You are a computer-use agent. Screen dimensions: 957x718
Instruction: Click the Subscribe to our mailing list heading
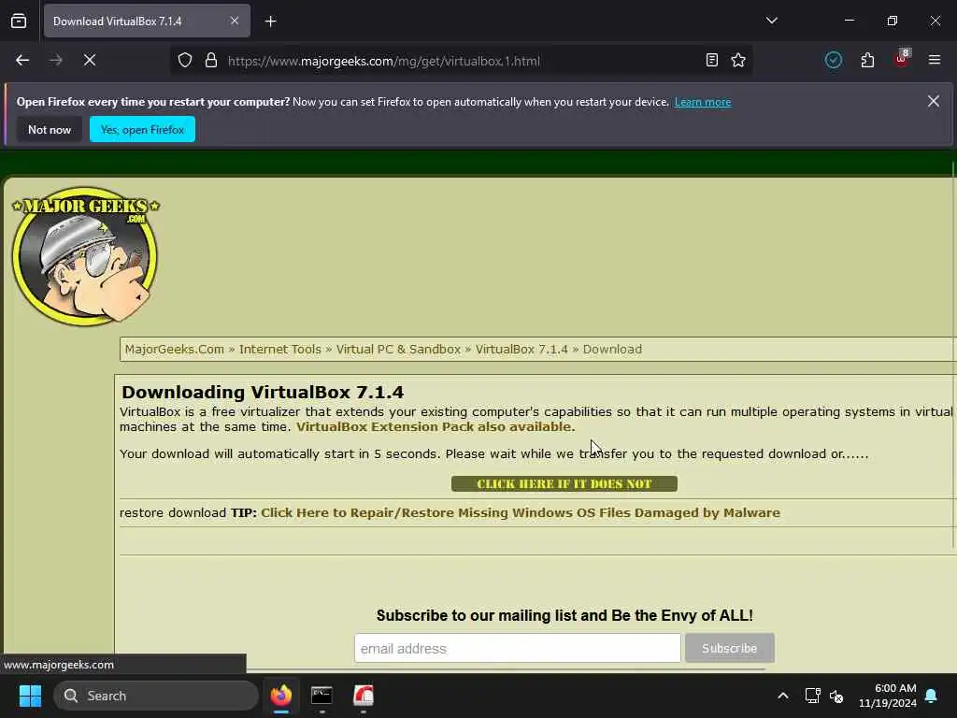pos(564,615)
